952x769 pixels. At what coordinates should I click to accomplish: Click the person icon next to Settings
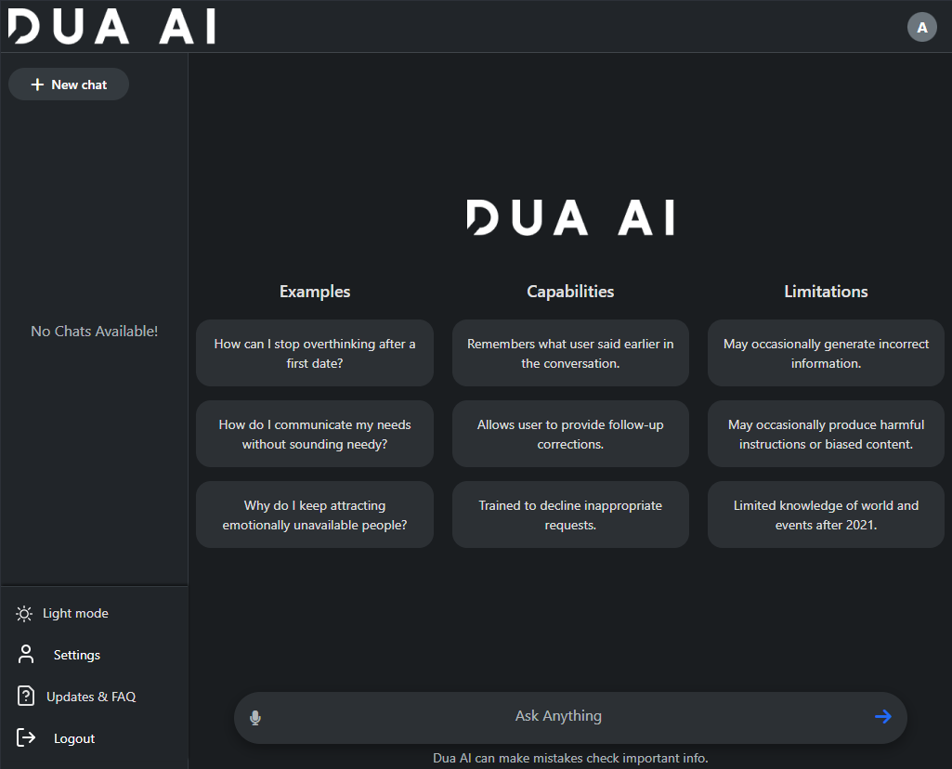(26, 655)
